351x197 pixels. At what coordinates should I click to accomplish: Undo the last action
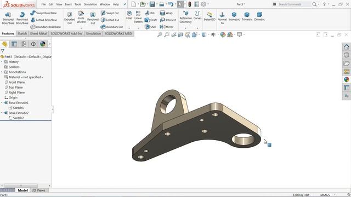(171, 4)
